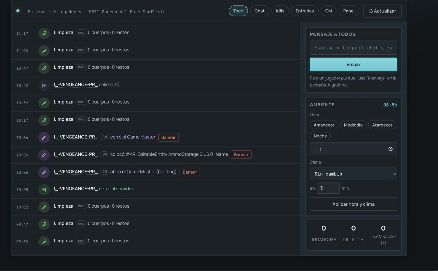This screenshot has width=438, height=271.
Task: Click the 09:47 timestamp
Action: pyautogui.click(x=22, y=225)
